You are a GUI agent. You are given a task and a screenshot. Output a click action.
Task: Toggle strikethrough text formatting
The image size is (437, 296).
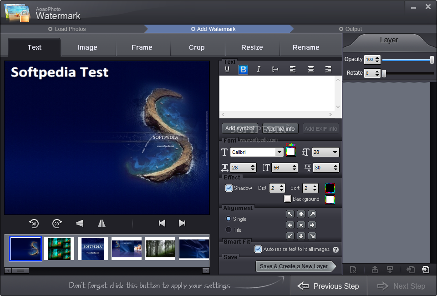pos(275,69)
